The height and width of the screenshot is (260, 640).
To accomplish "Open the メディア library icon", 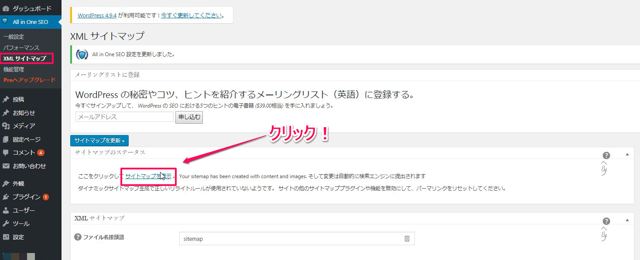I will coord(6,126).
